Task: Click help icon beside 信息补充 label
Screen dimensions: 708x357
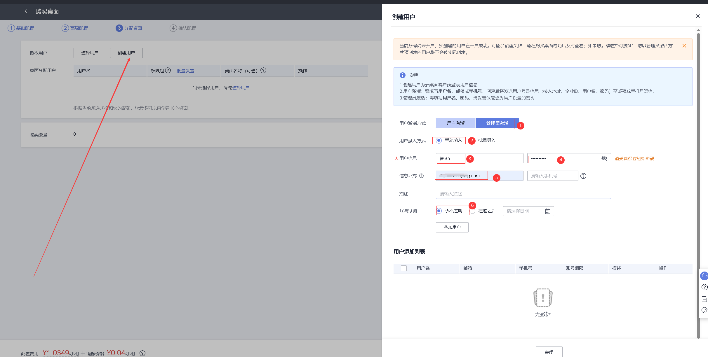Action: pyautogui.click(x=421, y=176)
